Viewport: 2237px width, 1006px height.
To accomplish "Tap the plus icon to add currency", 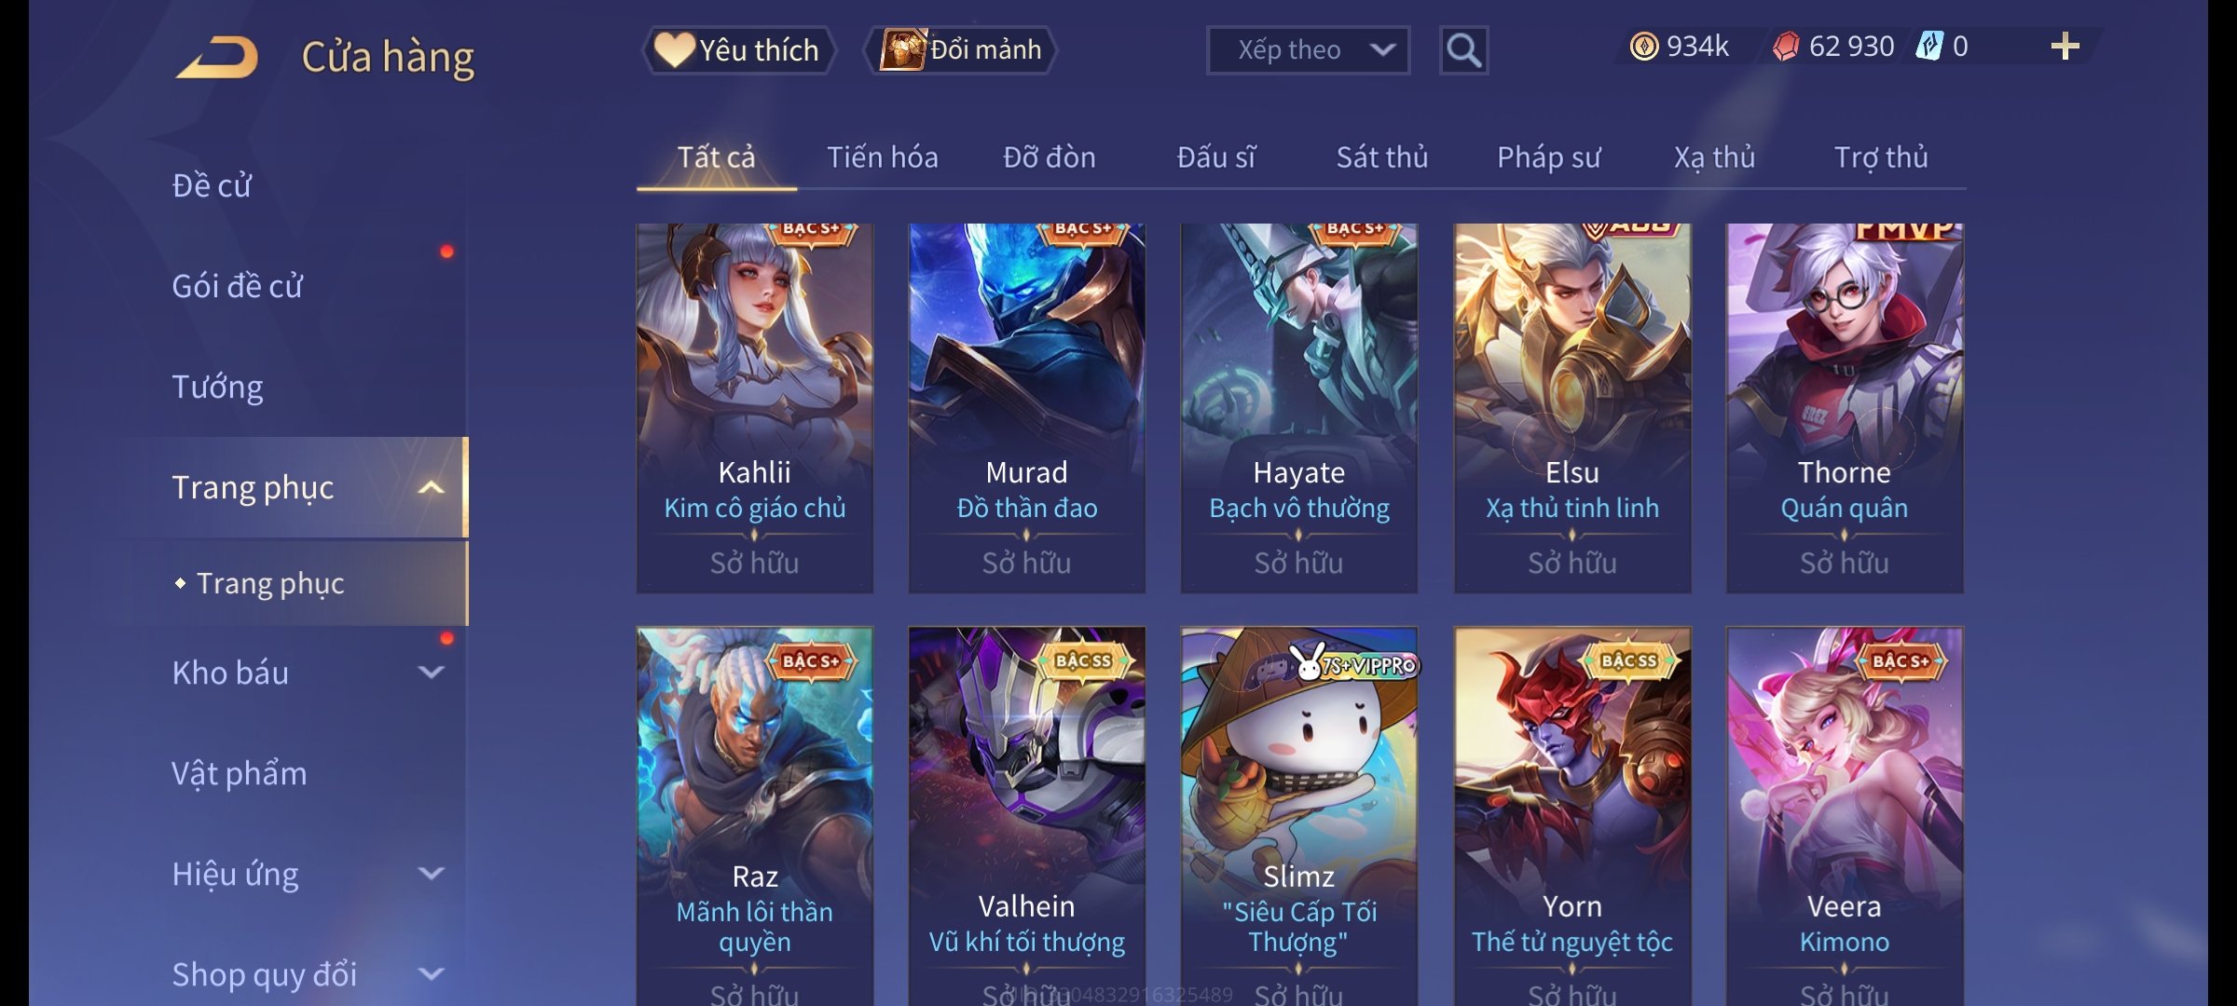I will tap(2065, 47).
